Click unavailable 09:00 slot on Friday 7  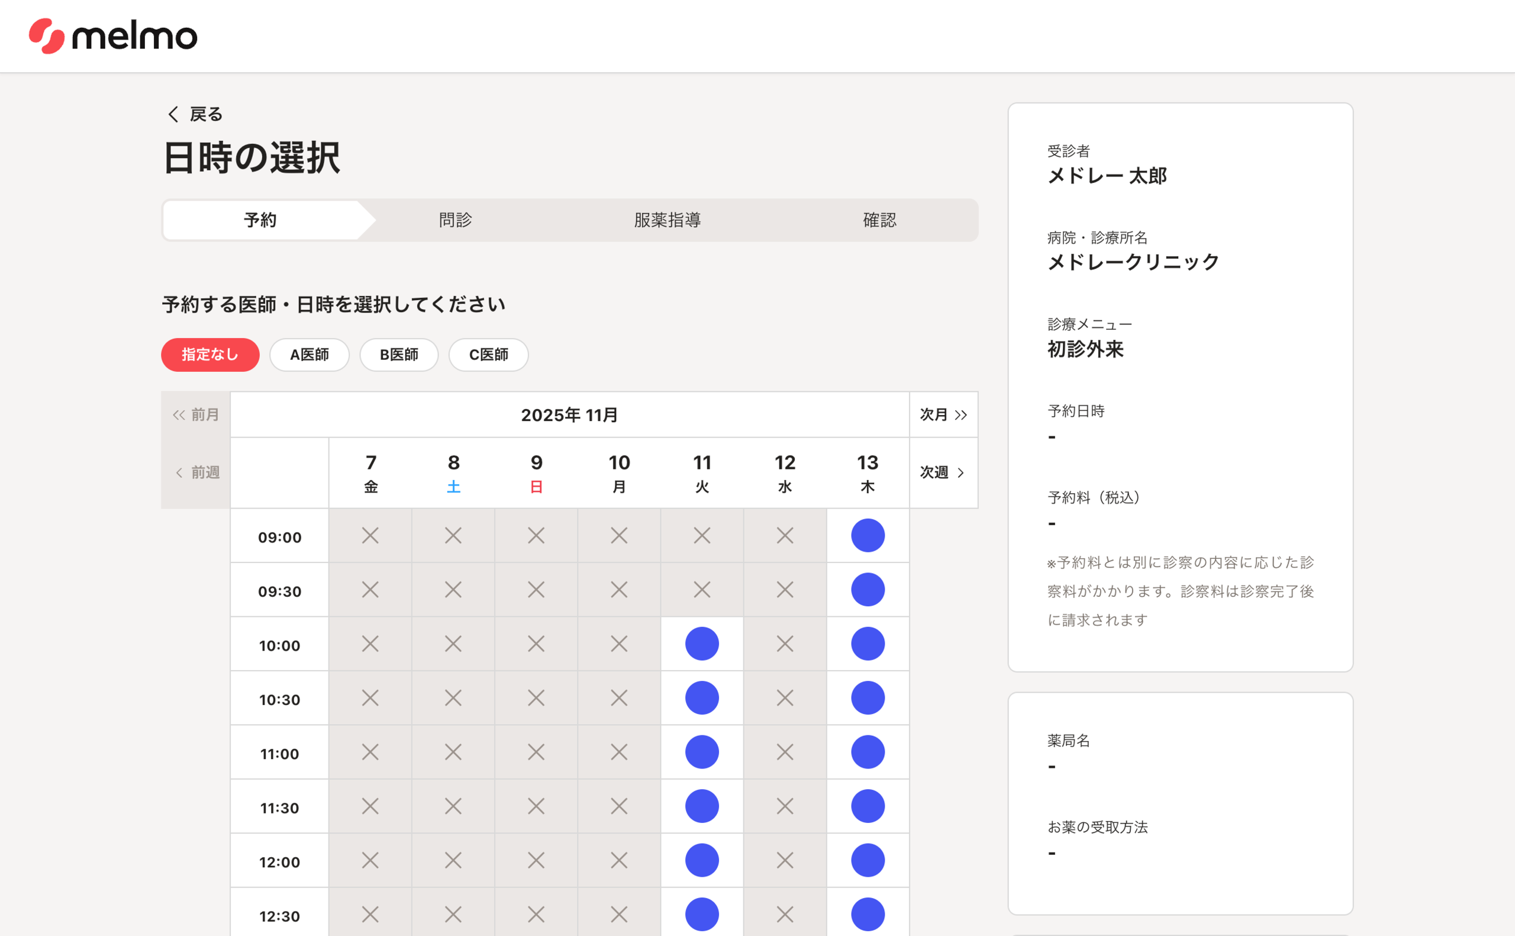[370, 535]
